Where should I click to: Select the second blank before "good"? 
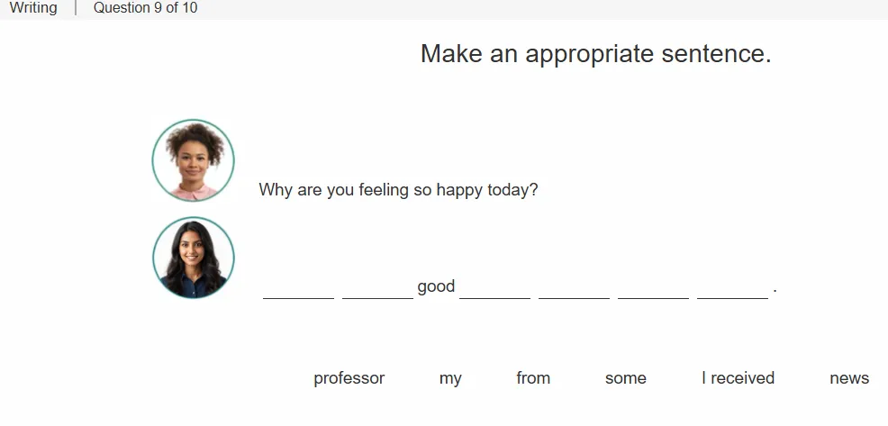pos(377,289)
